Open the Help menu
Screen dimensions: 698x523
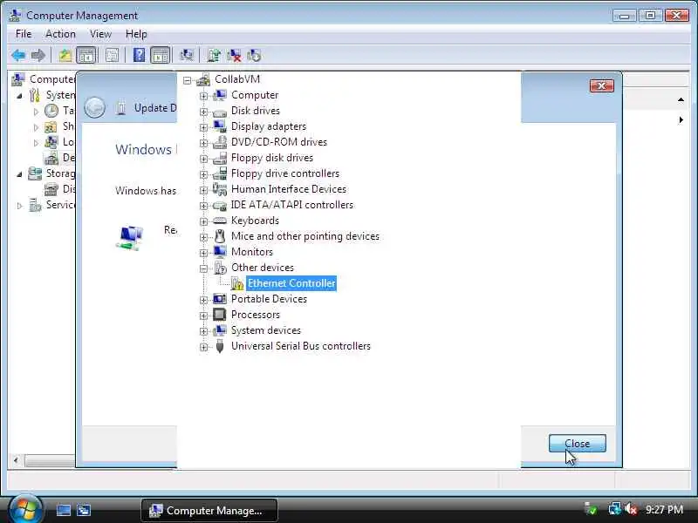click(x=136, y=34)
